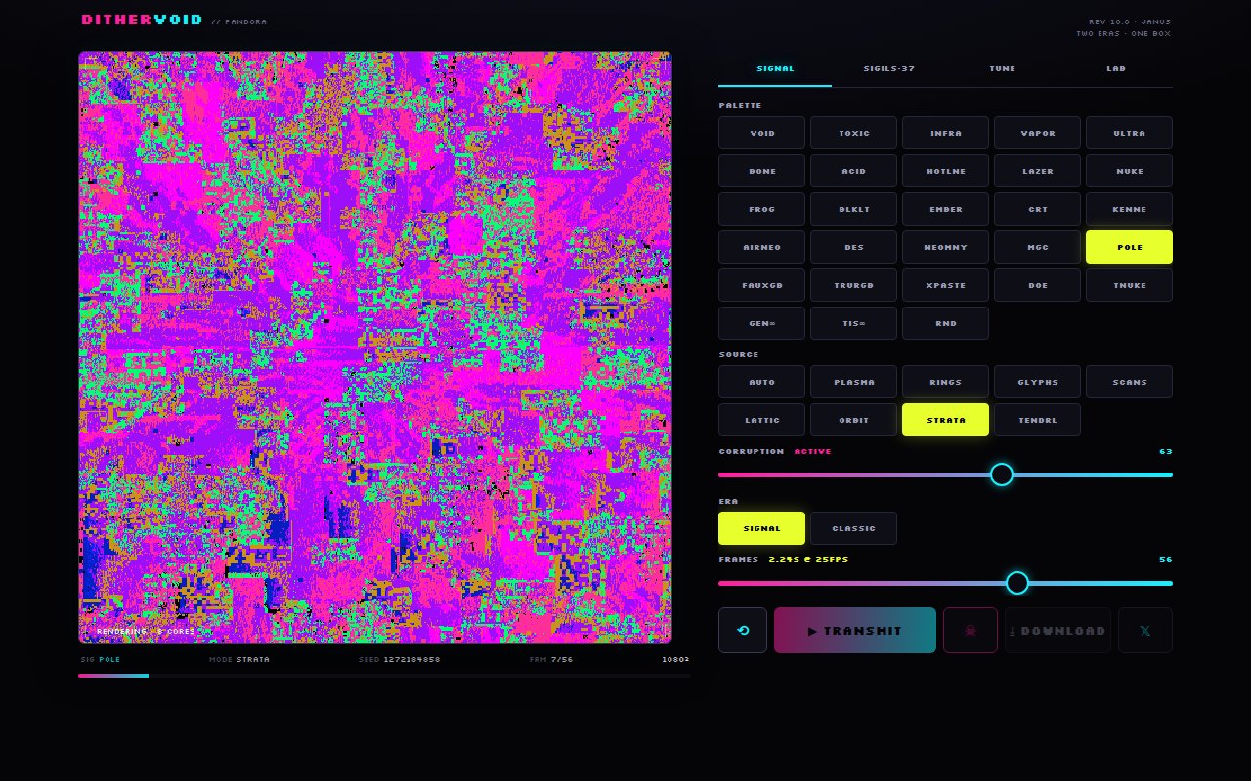Choose the Nuke palette

pyautogui.click(x=1130, y=171)
